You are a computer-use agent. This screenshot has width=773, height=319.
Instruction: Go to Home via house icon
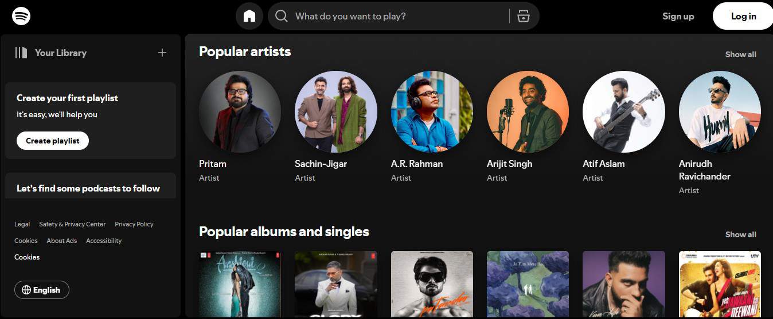coord(249,16)
